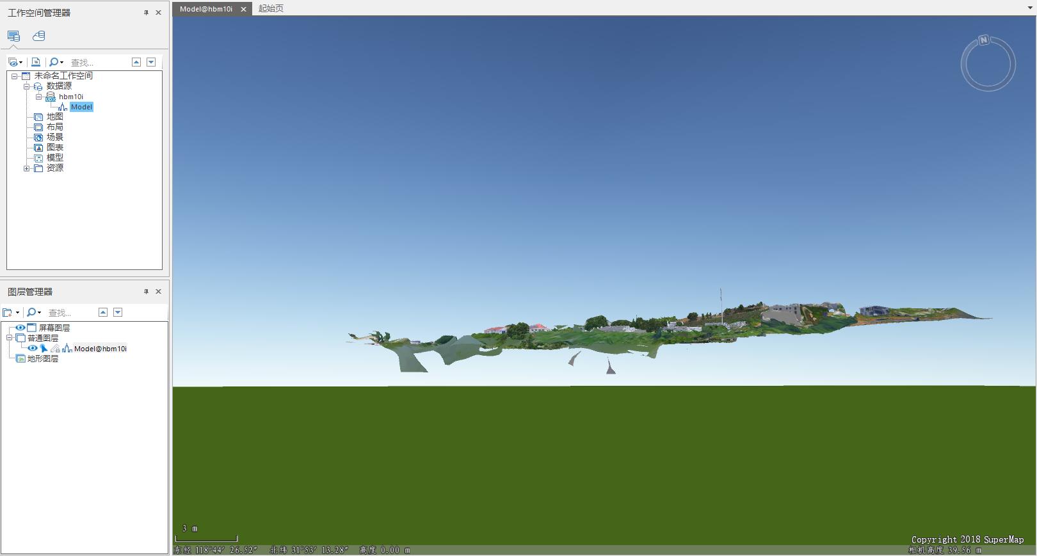The image size is (1037, 556).
Task: Open the add layer group dropdown arrow
Action: click(17, 313)
